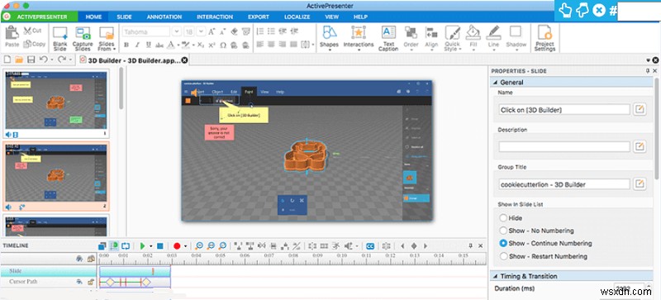
Task: Click the slide Name input field
Action: coord(564,110)
